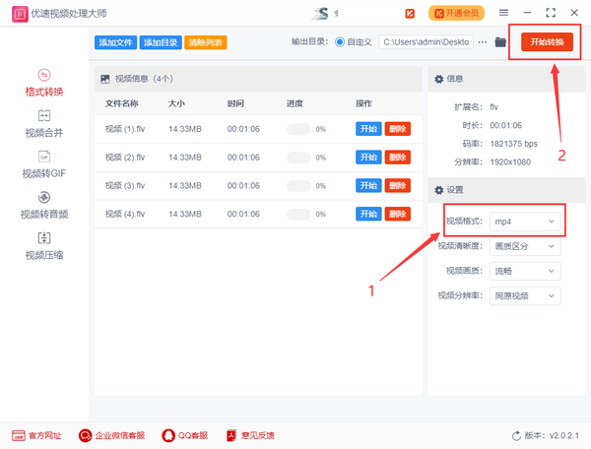Screen dimensions: 591x449
Task: Start conversion of 视频 (2).flv
Action: [x=368, y=158]
